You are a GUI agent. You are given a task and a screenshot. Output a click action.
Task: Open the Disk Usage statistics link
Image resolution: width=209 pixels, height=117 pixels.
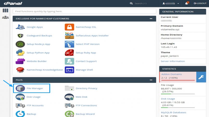(168, 99)
